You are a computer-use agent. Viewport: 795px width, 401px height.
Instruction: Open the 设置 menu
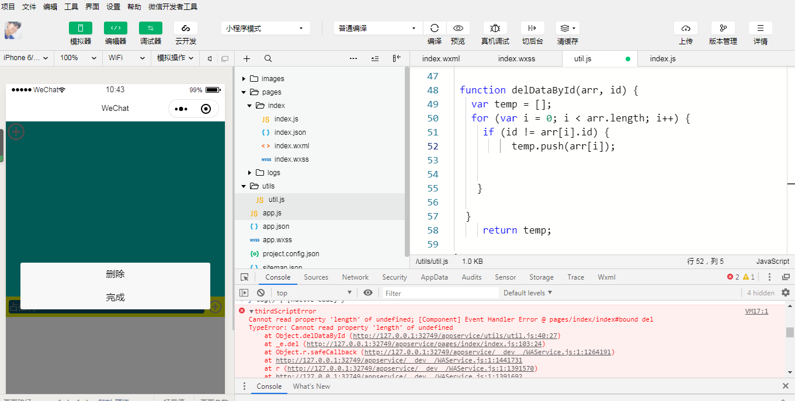click(x=113, y=7)
